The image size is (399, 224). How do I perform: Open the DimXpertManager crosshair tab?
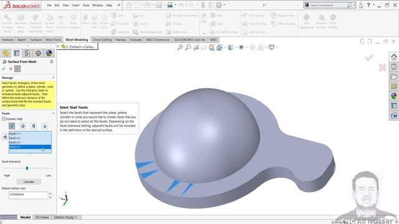[38, 53]
